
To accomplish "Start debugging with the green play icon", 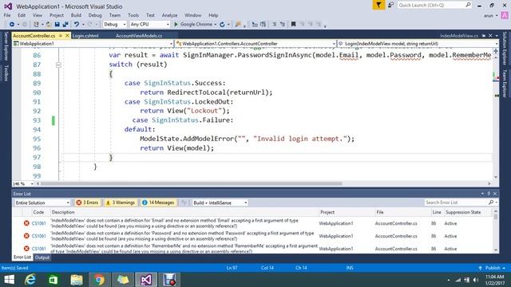I will point(176,25).
